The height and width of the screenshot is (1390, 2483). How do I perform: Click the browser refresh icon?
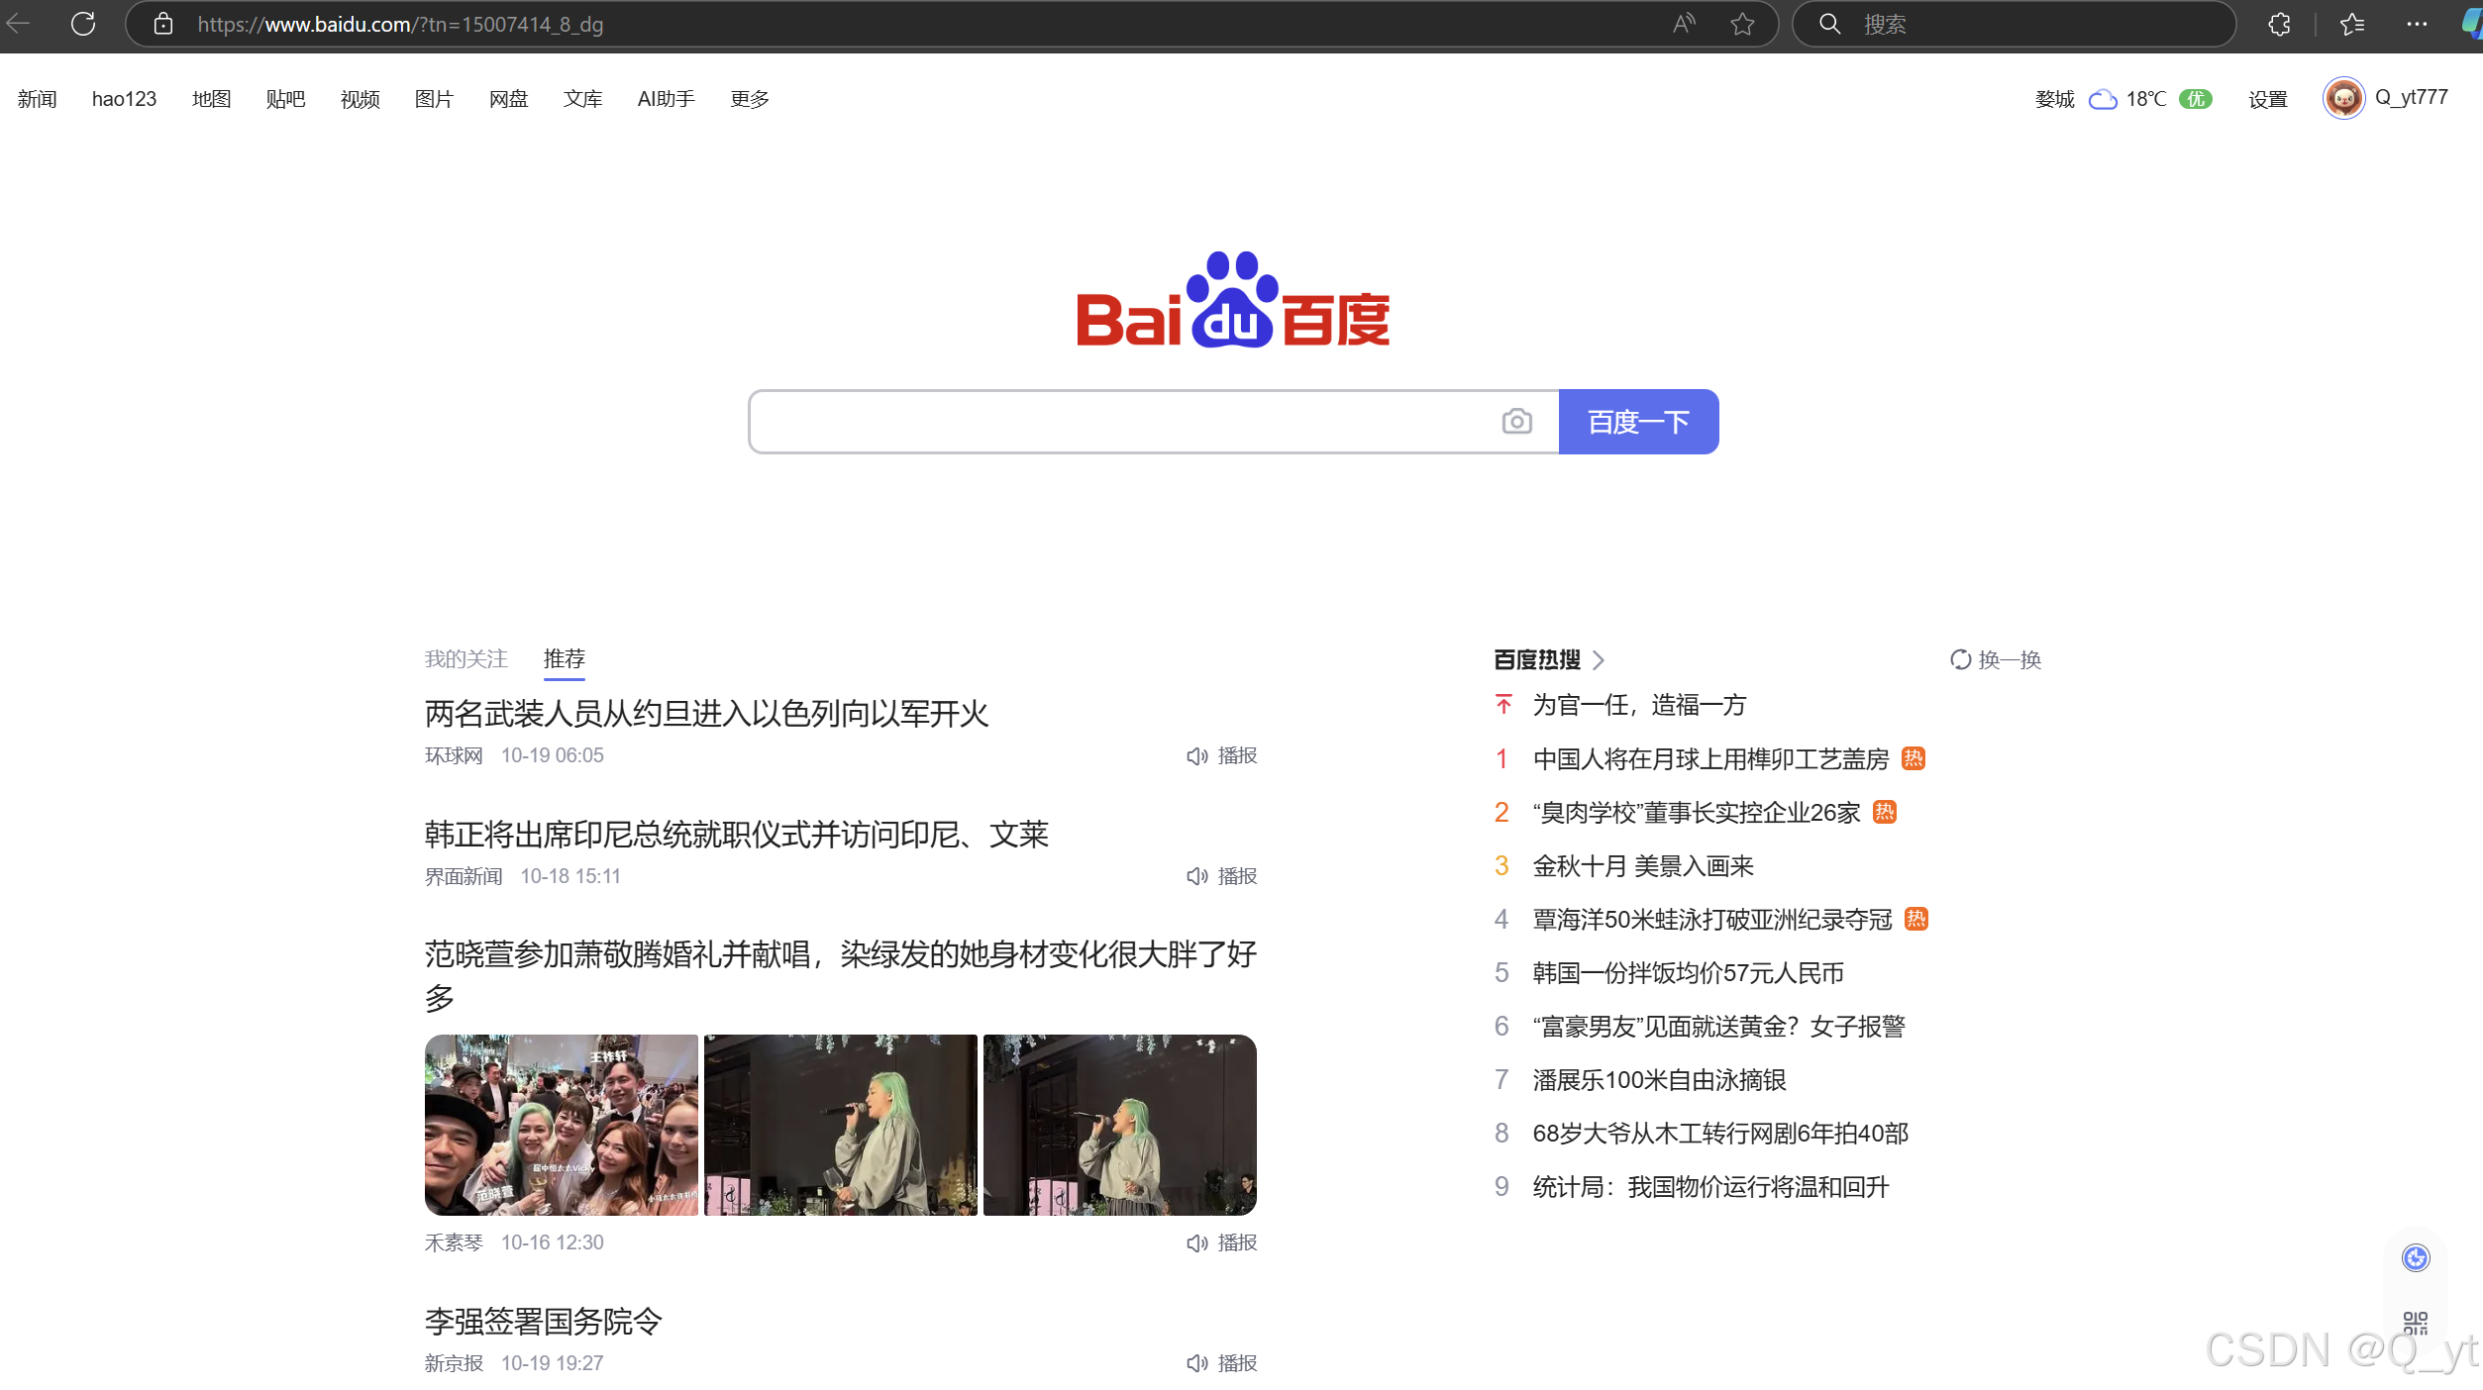pyautogui.click(x=83, y=24)
